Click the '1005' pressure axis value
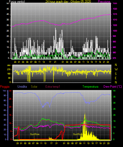 coord(115,25)
